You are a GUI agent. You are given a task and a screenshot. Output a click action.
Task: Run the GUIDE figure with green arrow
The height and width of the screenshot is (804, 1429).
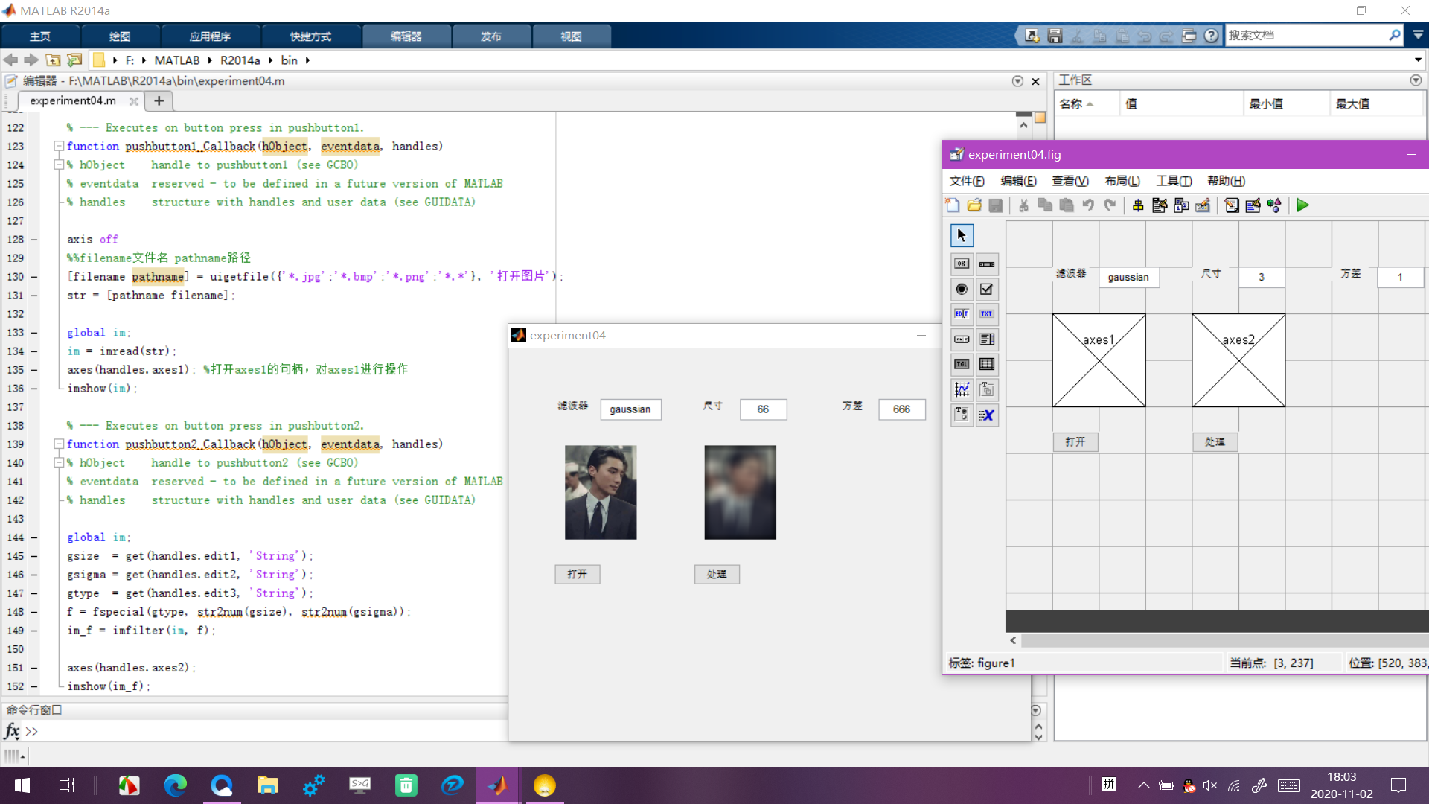tap(1302, 205)
